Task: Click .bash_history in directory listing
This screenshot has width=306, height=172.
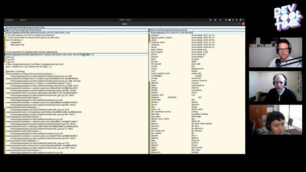Action: click(x=157, y=50)
